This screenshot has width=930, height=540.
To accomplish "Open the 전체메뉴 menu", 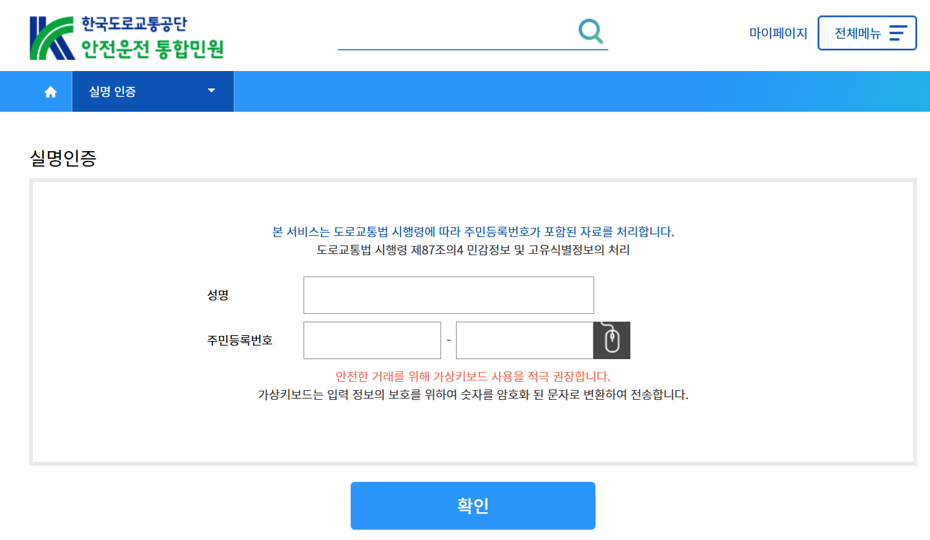I will tap(859, 32).
